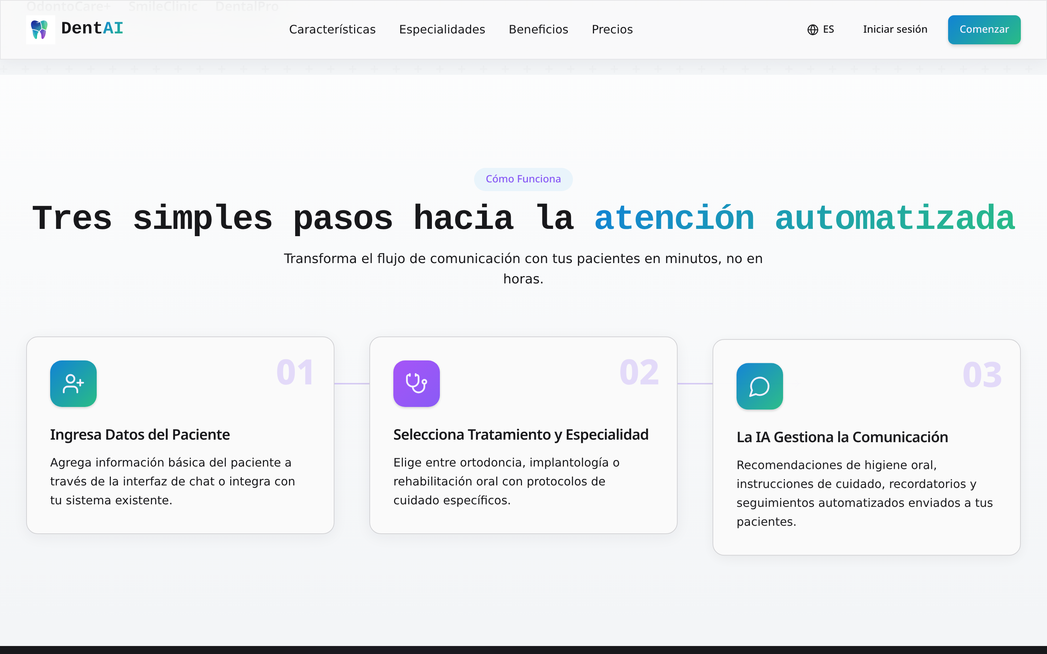The width and height of the screenshot is (1047, 654).
Task: Click the heading 'Selecciona Tratamiento y Especialidad'
Action: 521,434
